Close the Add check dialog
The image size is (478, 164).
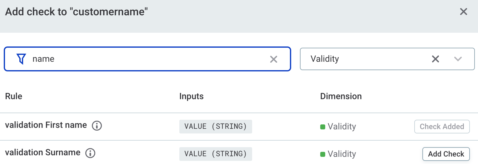point(463,12)
